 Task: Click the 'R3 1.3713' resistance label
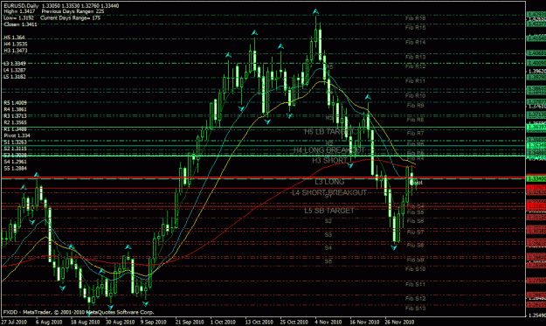pyautogui.click(x=16, y=116)
